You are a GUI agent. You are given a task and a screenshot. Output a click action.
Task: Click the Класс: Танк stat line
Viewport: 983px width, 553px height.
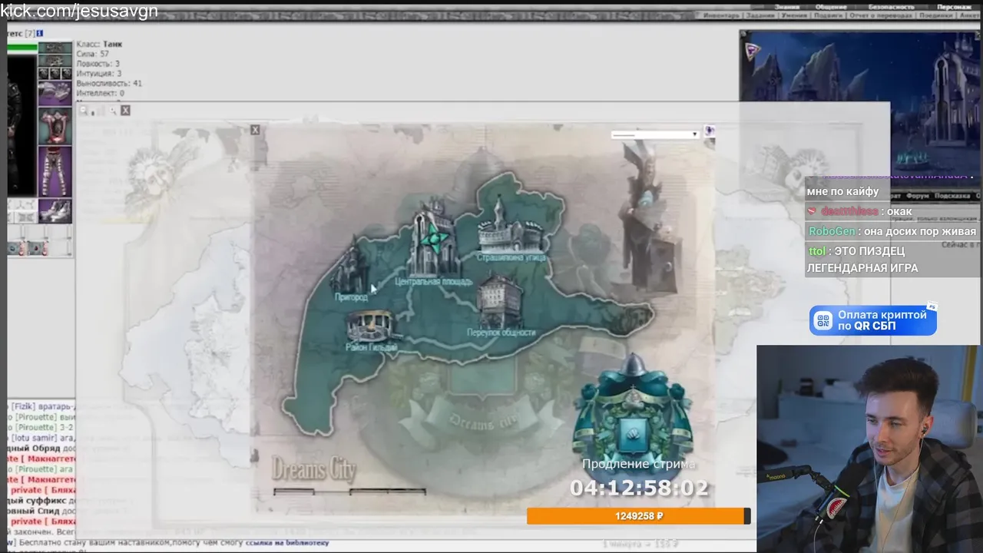(x=99, y=45)
